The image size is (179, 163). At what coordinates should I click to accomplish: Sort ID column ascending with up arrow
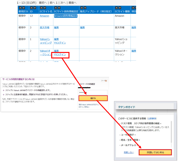click(31, 8)
